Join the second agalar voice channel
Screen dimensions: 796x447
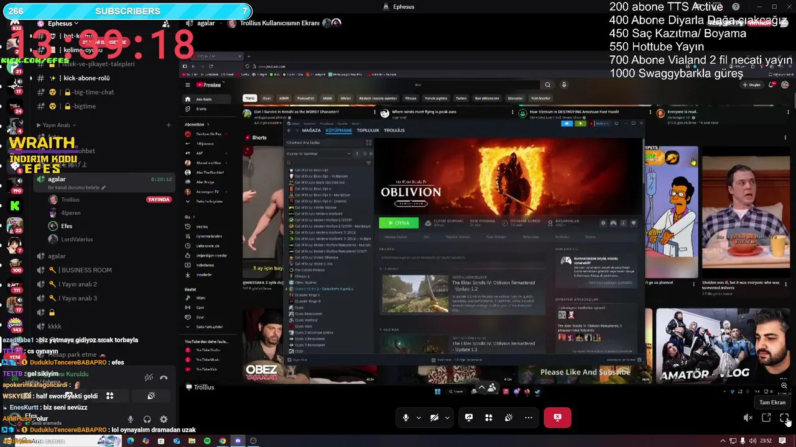[57, 256]
